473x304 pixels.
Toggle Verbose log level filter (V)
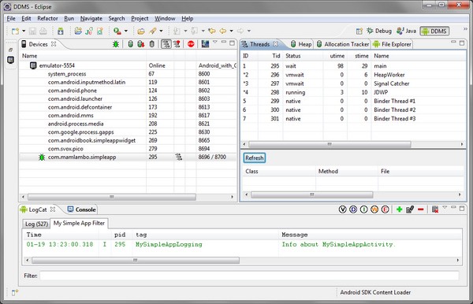[x=342, y=209]
